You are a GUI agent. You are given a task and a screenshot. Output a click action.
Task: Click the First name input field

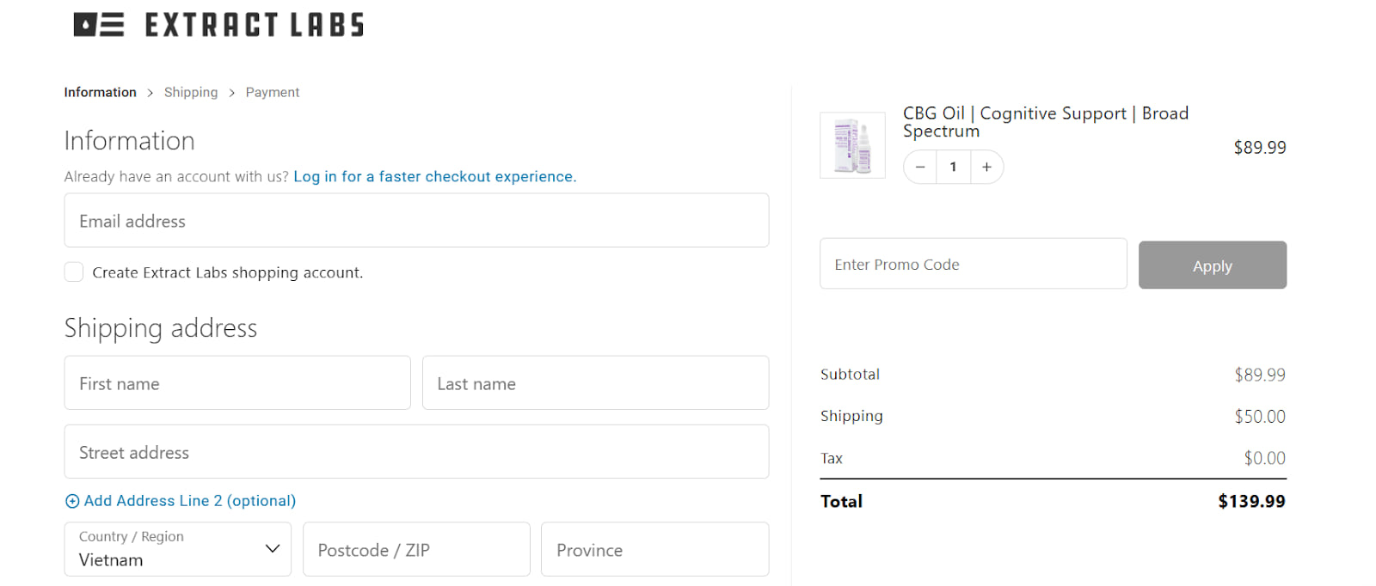(x=236, y=383)
